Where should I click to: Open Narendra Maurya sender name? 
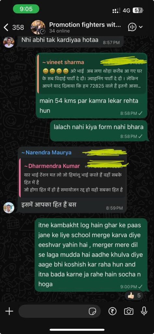[x=46, y=153]
